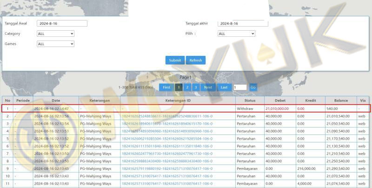Open Keterangan ID link in row 5
This screenshot has width=372, height=188.
[167, 139]
